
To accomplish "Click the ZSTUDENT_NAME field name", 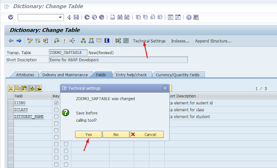I will point(29,116).
